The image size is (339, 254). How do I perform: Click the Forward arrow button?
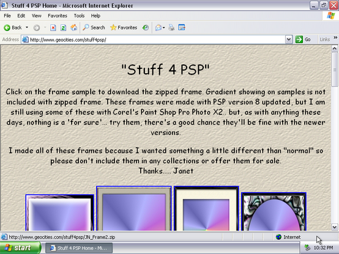(37, 27)
